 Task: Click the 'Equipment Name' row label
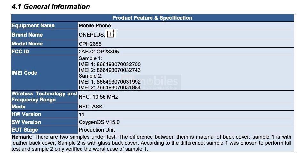pyautogui.click(x=33, y=25)
